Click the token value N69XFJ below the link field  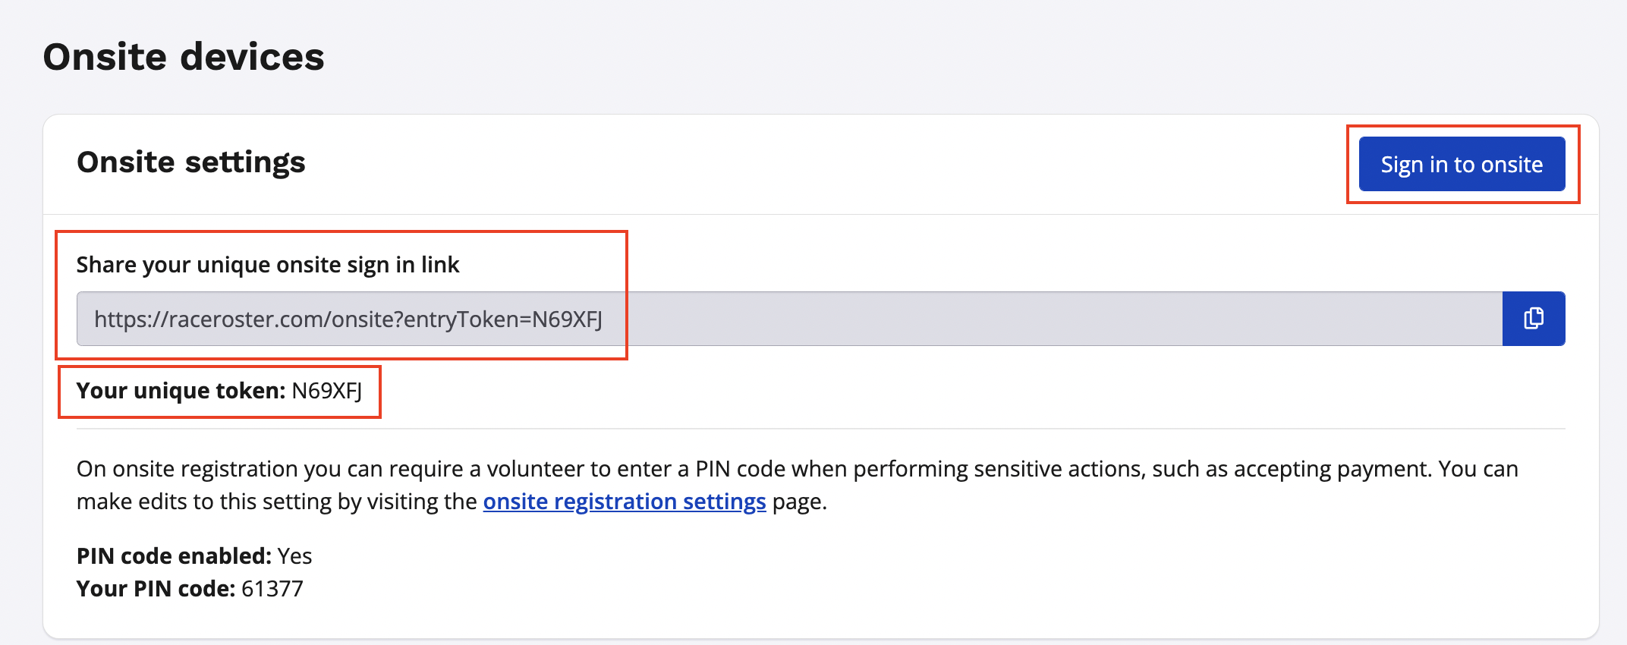327,391
